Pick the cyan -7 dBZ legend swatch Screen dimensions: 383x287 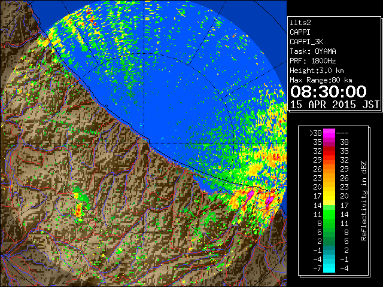click(329, 268)
